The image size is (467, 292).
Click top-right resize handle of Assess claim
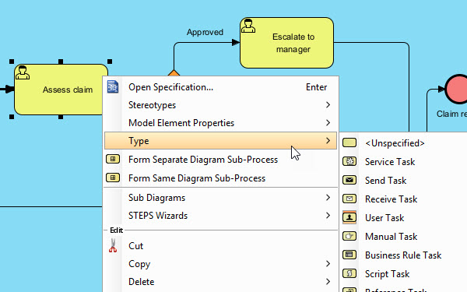110,62
